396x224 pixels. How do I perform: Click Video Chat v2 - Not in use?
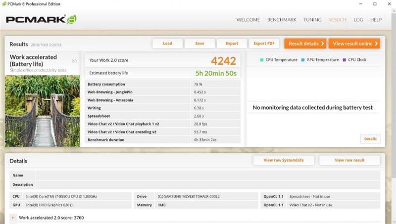click(311, 205)
